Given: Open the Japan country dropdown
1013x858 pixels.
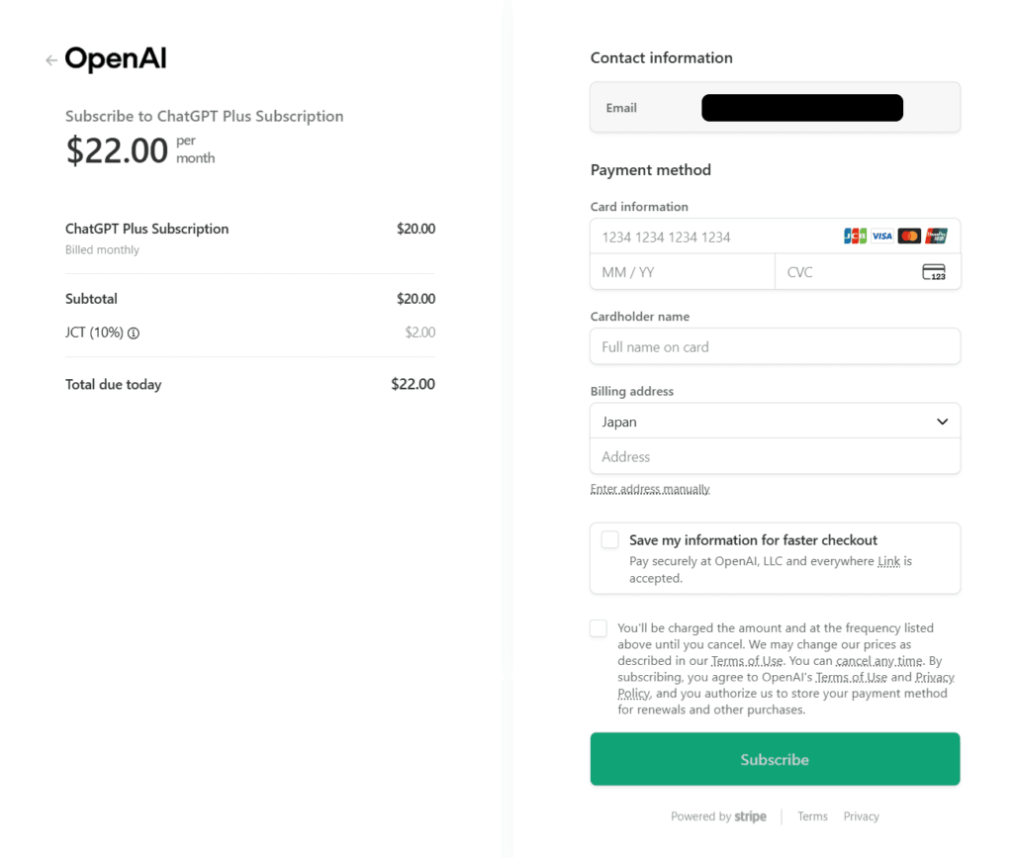Looking at the screenshot, I should pyautogui.click(x=775, y=422).
